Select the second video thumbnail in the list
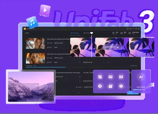Viewport: 158px width, 114px height. click(x=35, y=58)
